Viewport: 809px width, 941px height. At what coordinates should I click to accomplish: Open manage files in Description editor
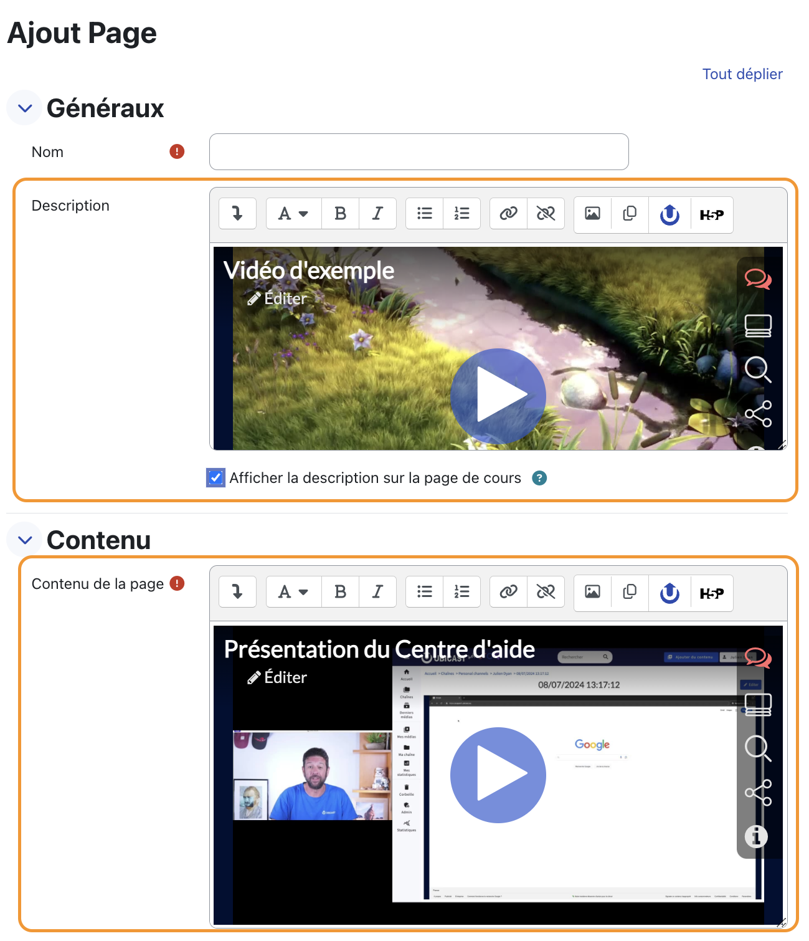(630, 214)
